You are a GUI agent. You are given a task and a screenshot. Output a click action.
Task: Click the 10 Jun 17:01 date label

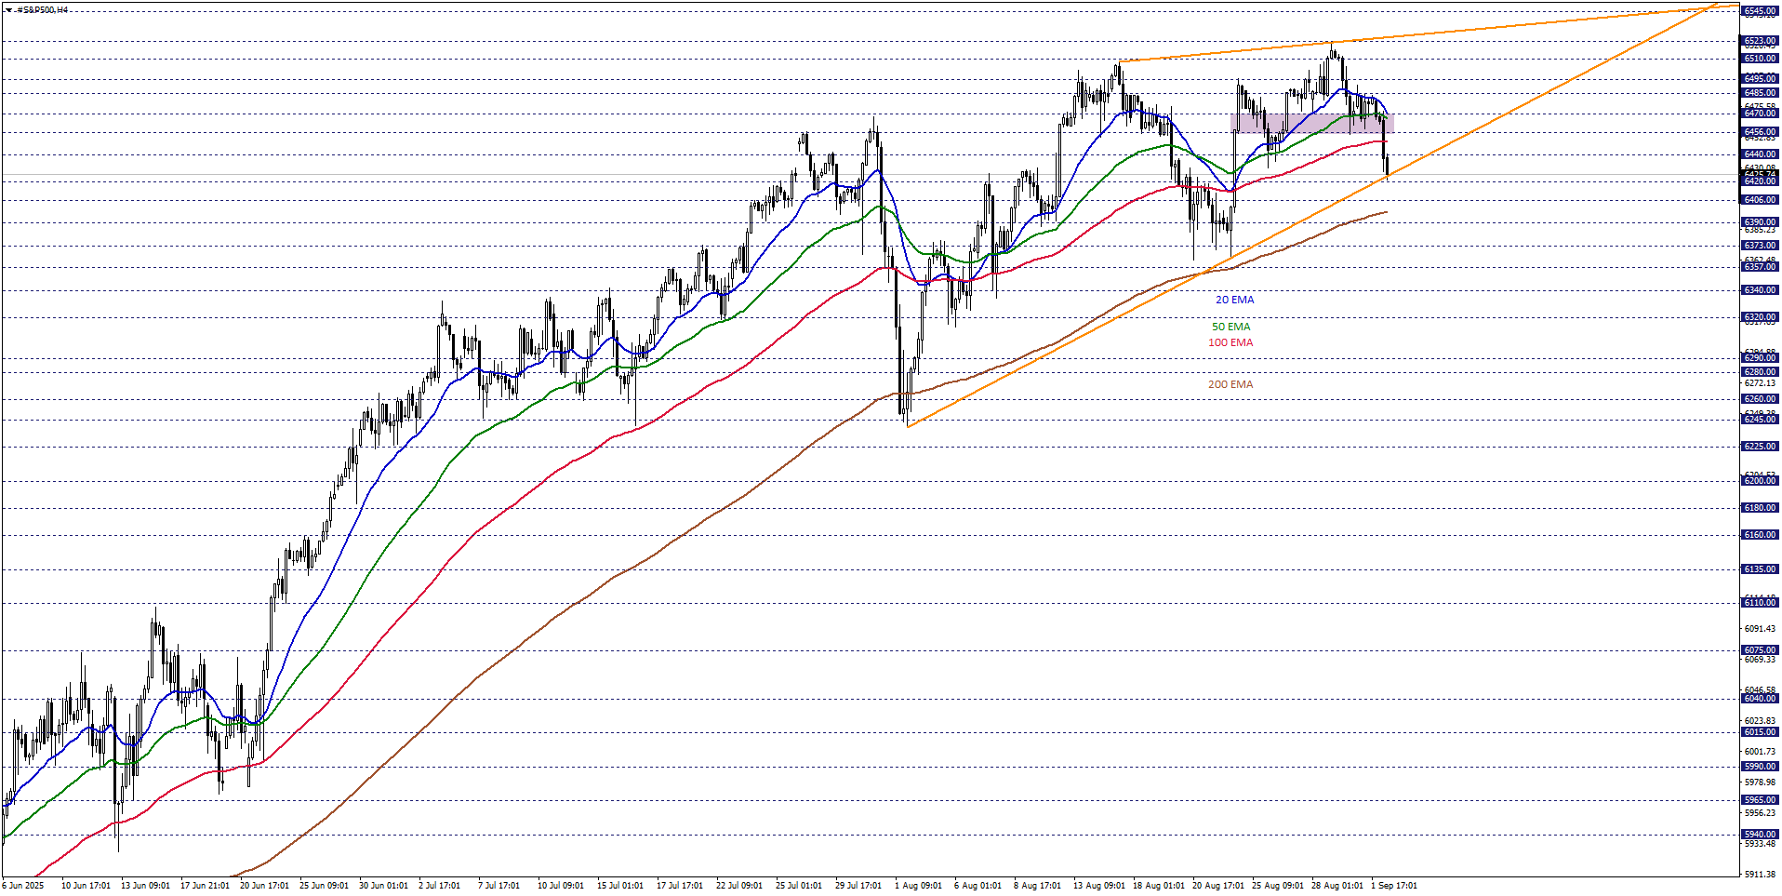pos(86,886)
